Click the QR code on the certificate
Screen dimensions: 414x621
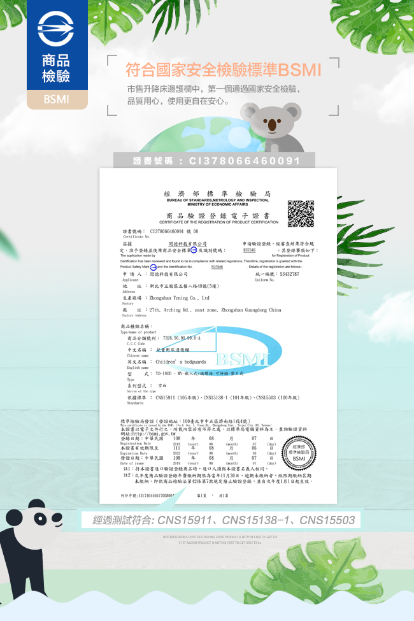[x=301, y=213]
